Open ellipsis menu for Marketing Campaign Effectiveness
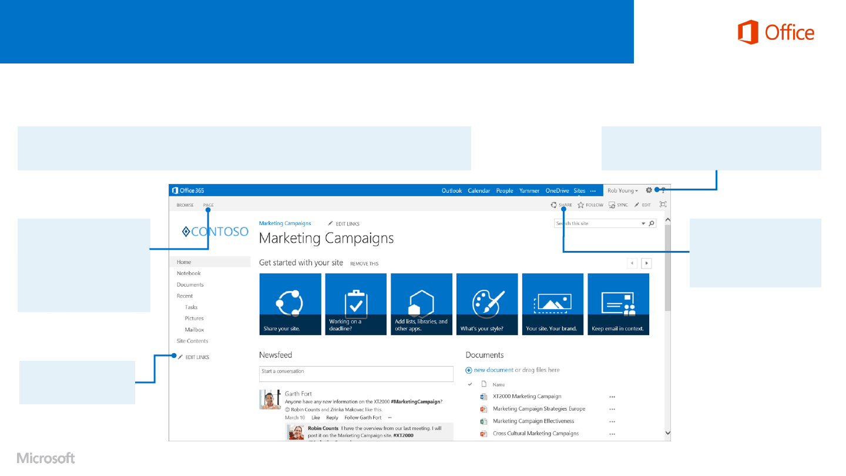 coord(612,421)
